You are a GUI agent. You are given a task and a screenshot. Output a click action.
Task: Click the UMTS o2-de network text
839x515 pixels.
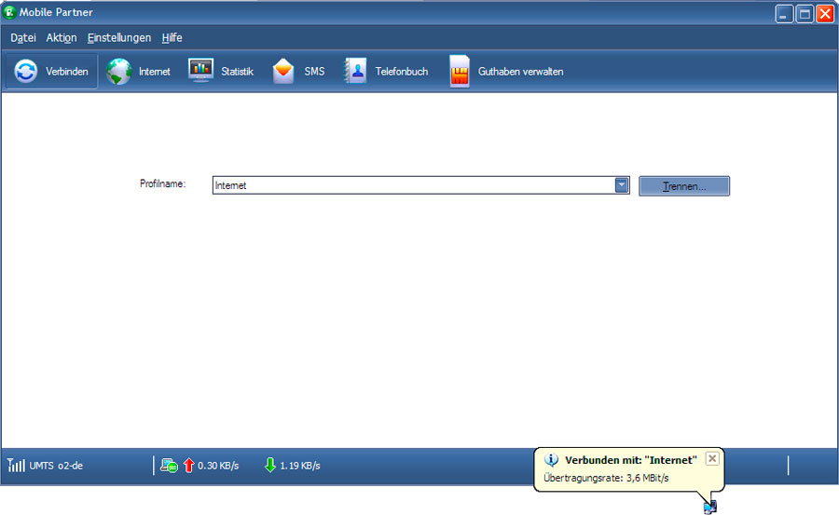click(56, 466)
